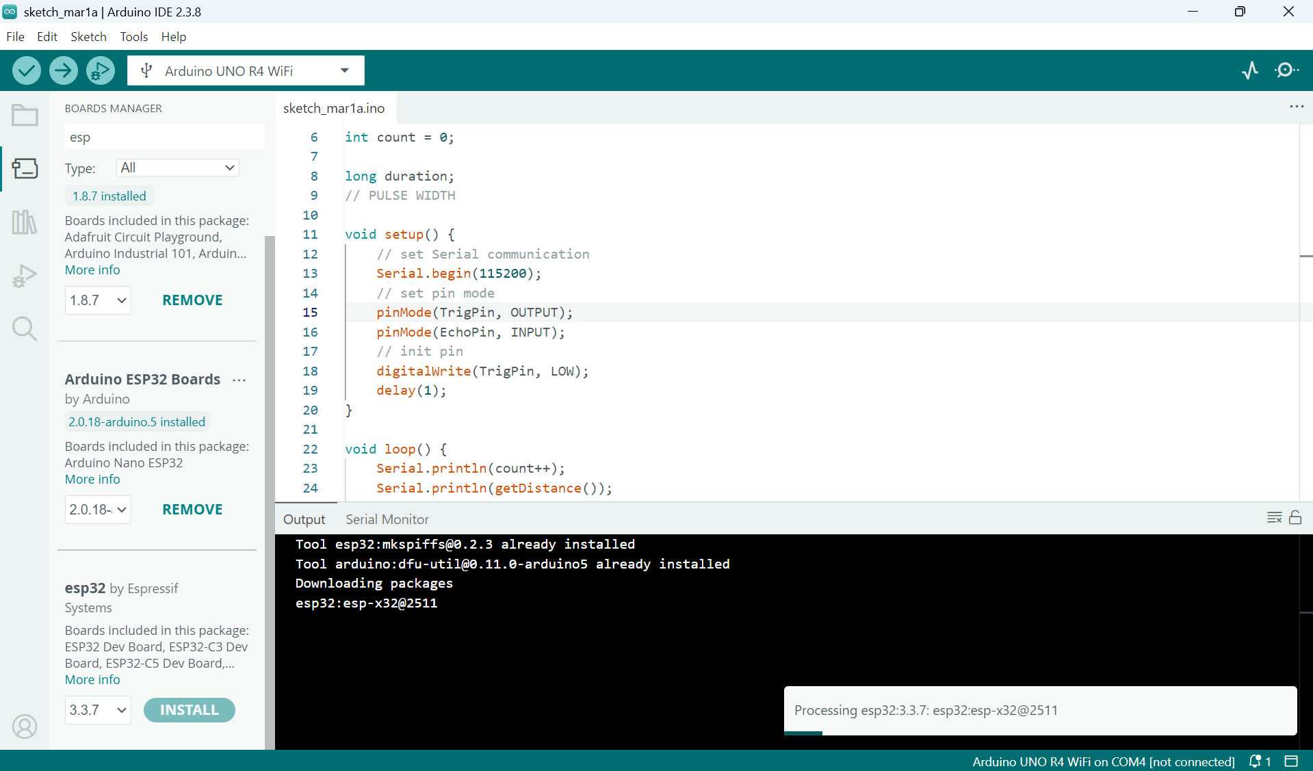The width and height of the screenshot is (1313, 771).
Task: Toggle the Boards Manager sidebar icon
Action: [25, 168]
